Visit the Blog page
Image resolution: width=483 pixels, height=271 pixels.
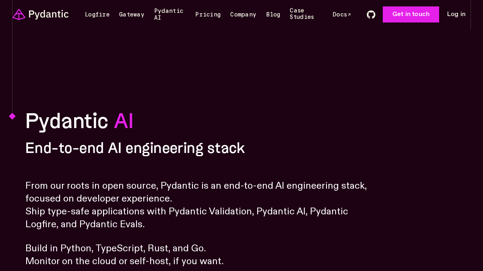[x=273, y=14]
